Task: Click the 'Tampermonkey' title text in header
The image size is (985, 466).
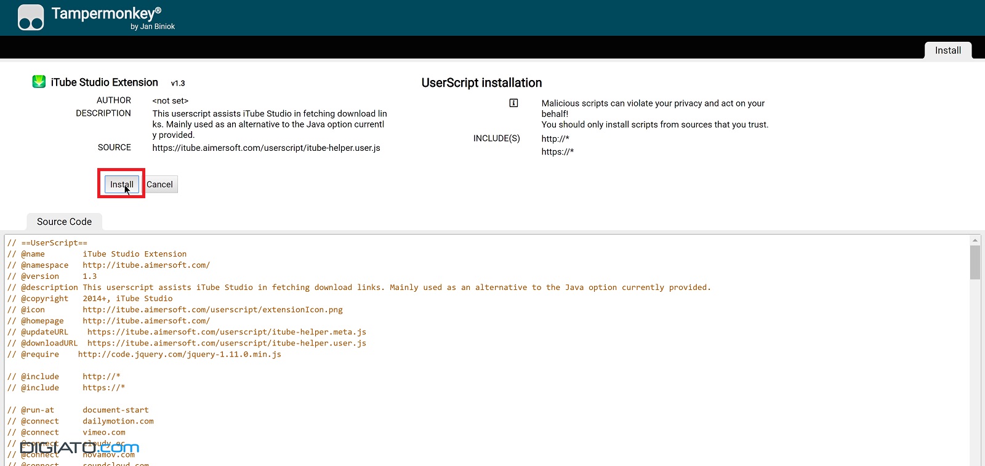Action: [x=106, y=14]
